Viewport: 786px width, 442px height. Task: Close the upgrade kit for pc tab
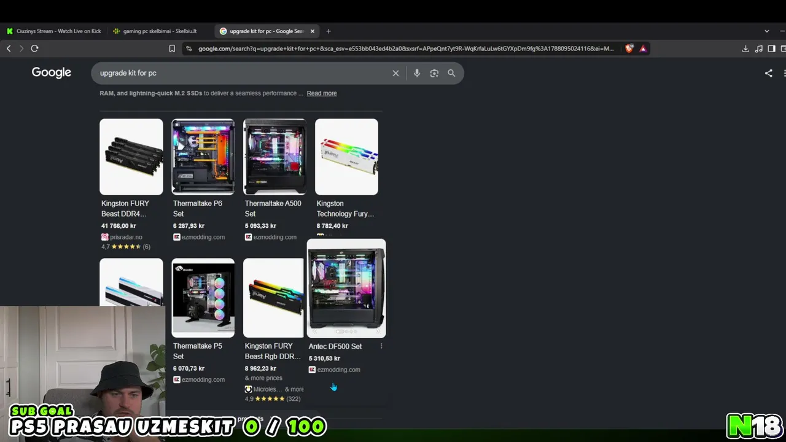click(313, 31)
